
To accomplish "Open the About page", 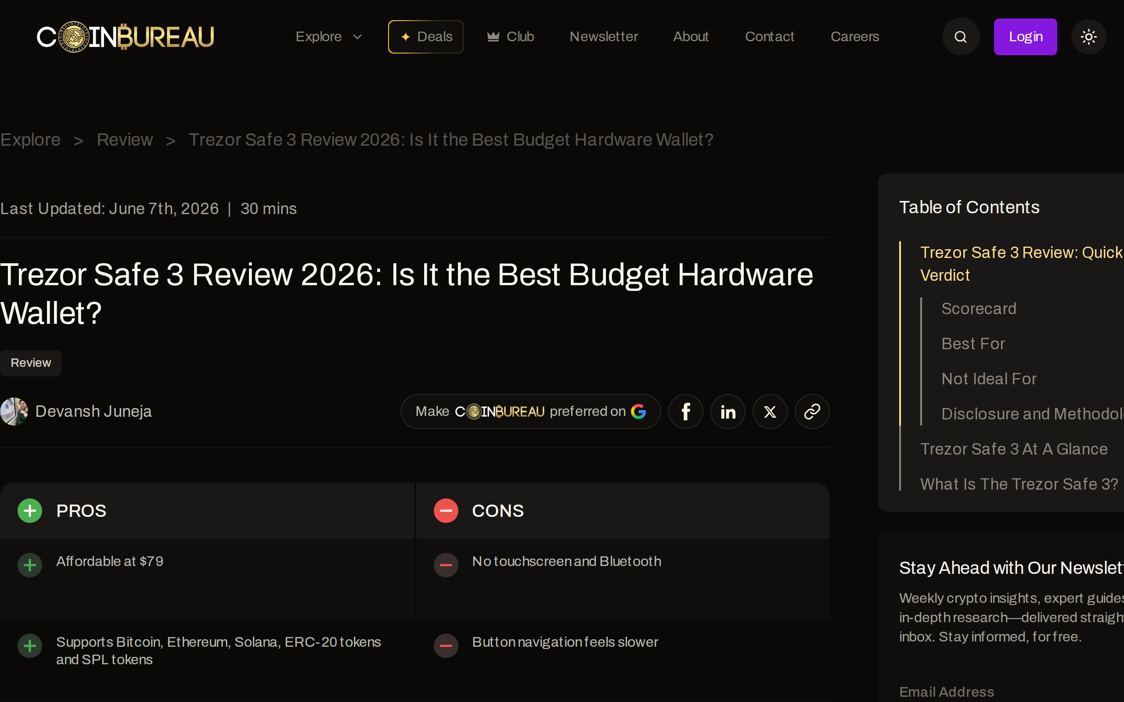I will coord(691,37).
